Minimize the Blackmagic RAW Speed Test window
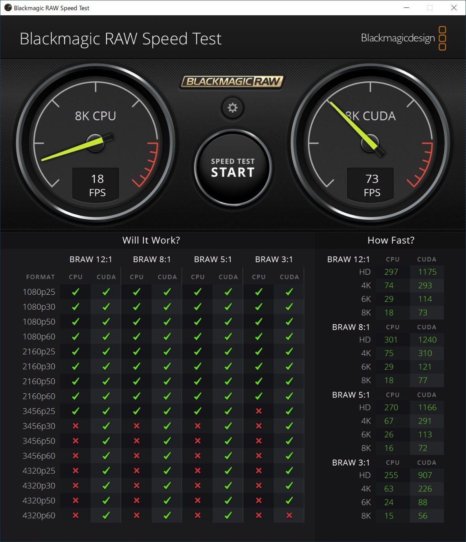Viewport: 466px width, 542px height. 407,8
